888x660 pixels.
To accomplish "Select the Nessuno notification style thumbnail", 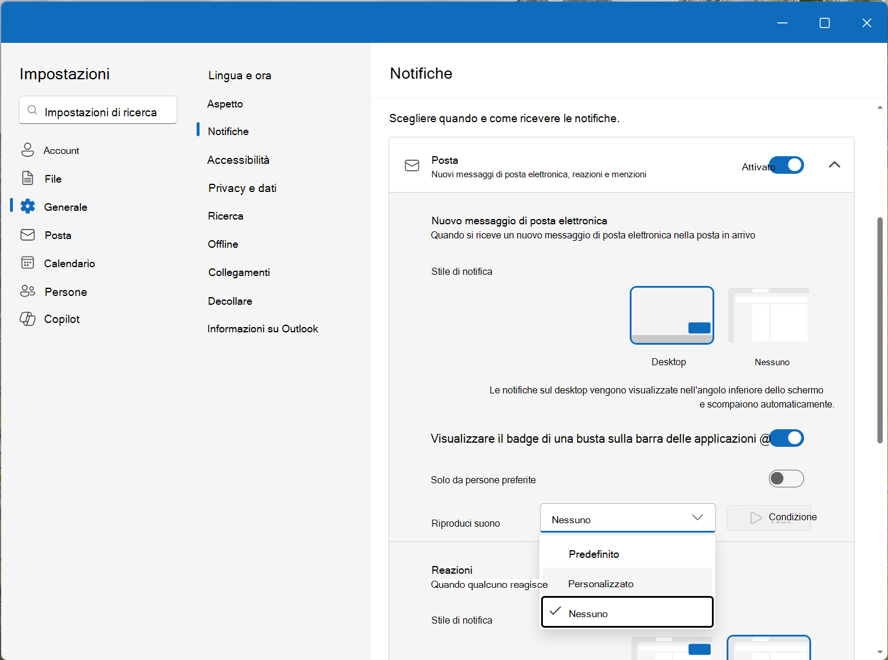I will (x=768, y=315).
